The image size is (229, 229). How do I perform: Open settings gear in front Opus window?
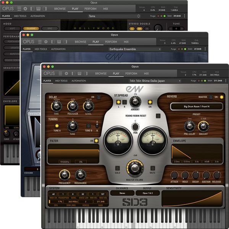point(66,73)
